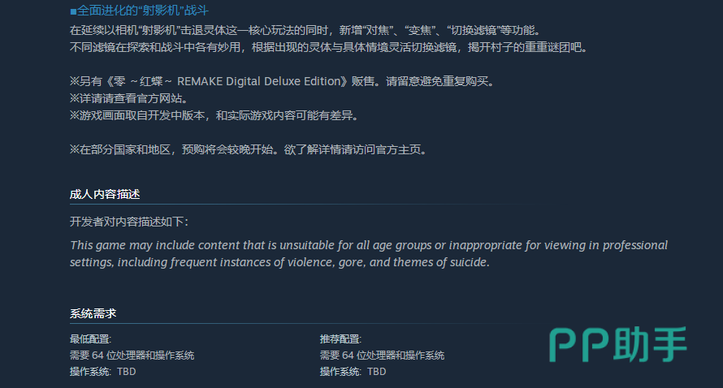This screenshot has height=388, width=723.
Task: Click 需要 64 位处理器 under 最低配置
Action: 132,356
